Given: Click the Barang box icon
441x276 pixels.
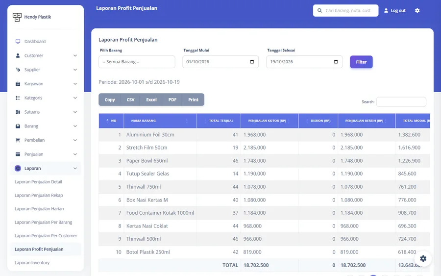Looking at the screenshot, I should [18, 126].
